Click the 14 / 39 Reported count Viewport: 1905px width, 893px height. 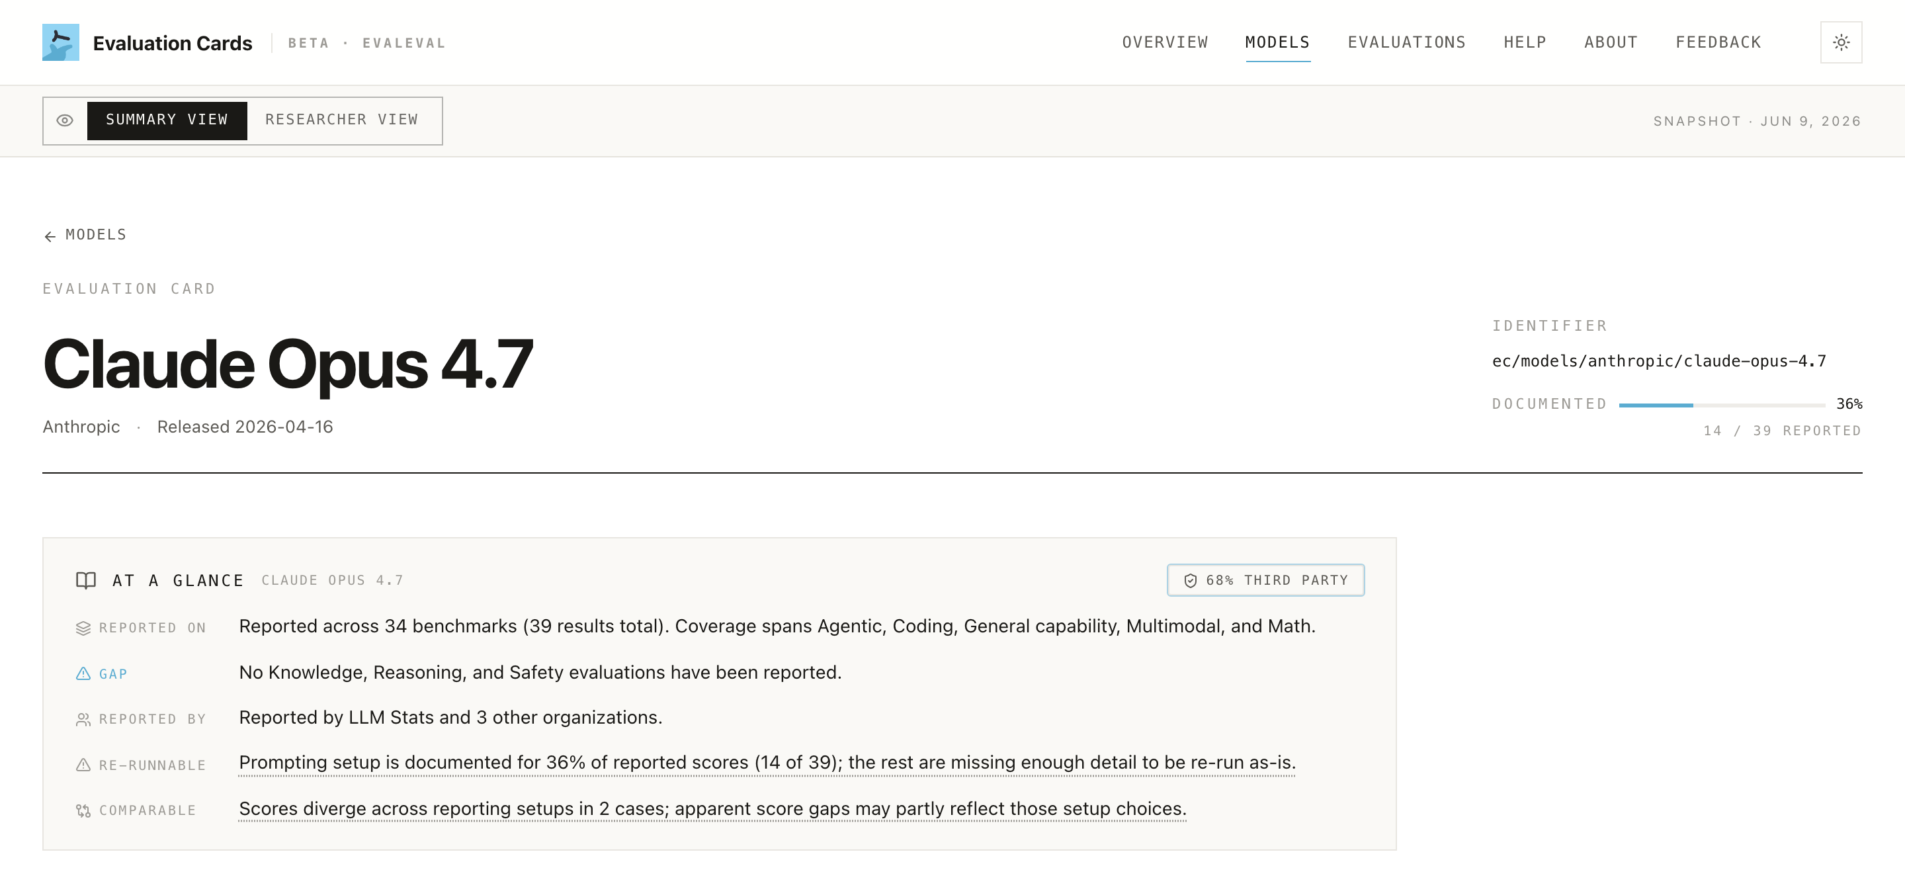(1782, 431)
